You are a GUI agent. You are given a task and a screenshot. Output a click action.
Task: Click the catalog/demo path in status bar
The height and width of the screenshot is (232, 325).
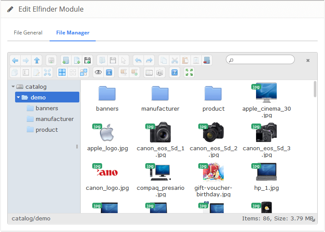click(31, 219)
